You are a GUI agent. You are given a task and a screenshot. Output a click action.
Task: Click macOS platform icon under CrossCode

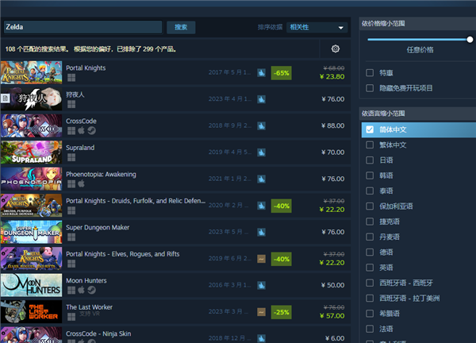click(x=82, y=131)
